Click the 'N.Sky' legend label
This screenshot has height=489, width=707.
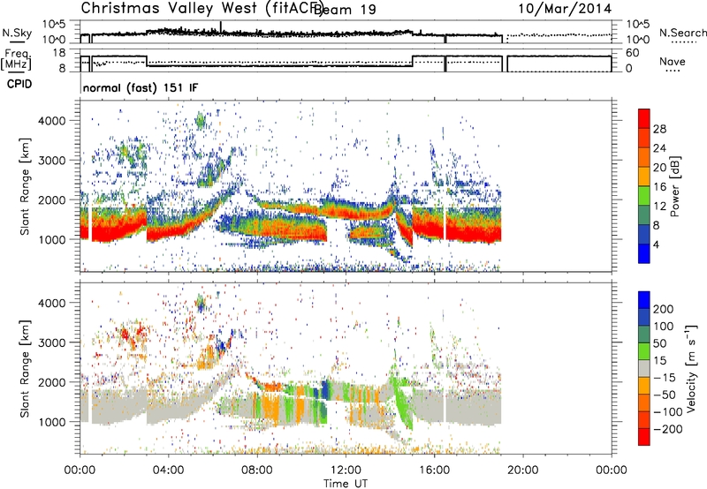click(17, 33)
